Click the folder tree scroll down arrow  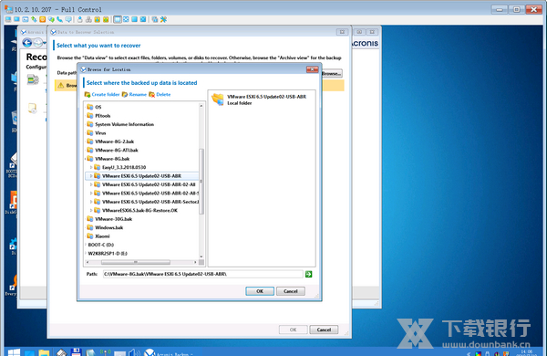(x=201, y=257)
